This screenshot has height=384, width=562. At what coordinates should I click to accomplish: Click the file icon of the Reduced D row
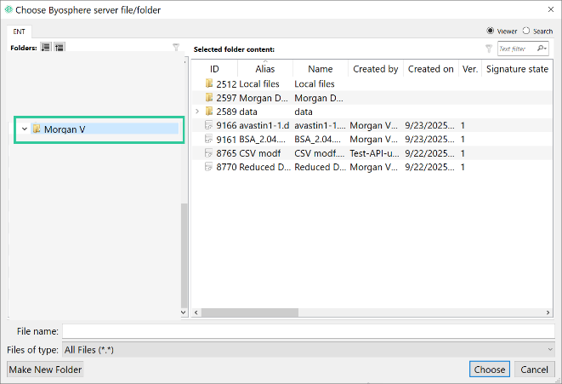(208, 167)
